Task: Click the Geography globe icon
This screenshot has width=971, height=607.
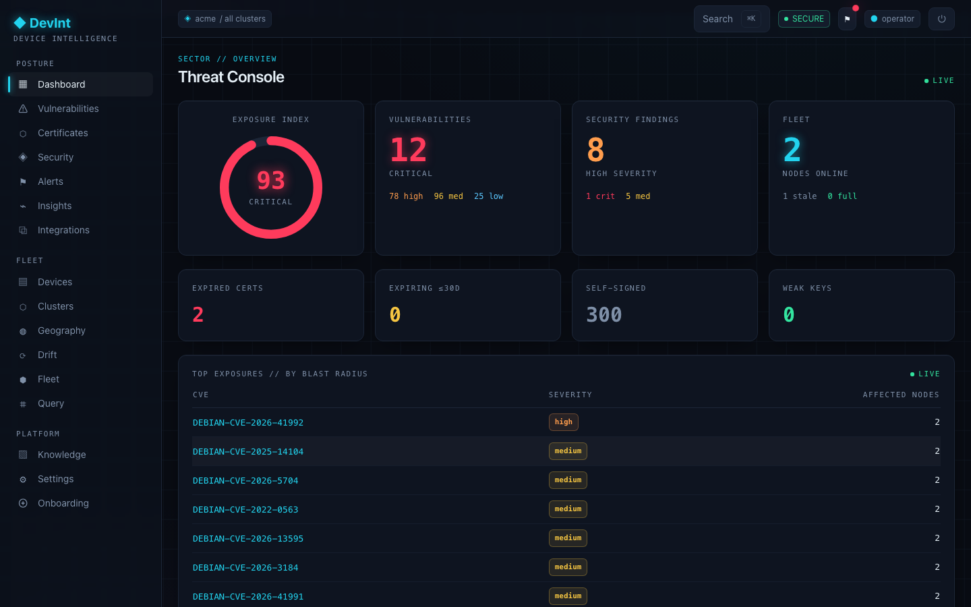Action: click(23, 330)
